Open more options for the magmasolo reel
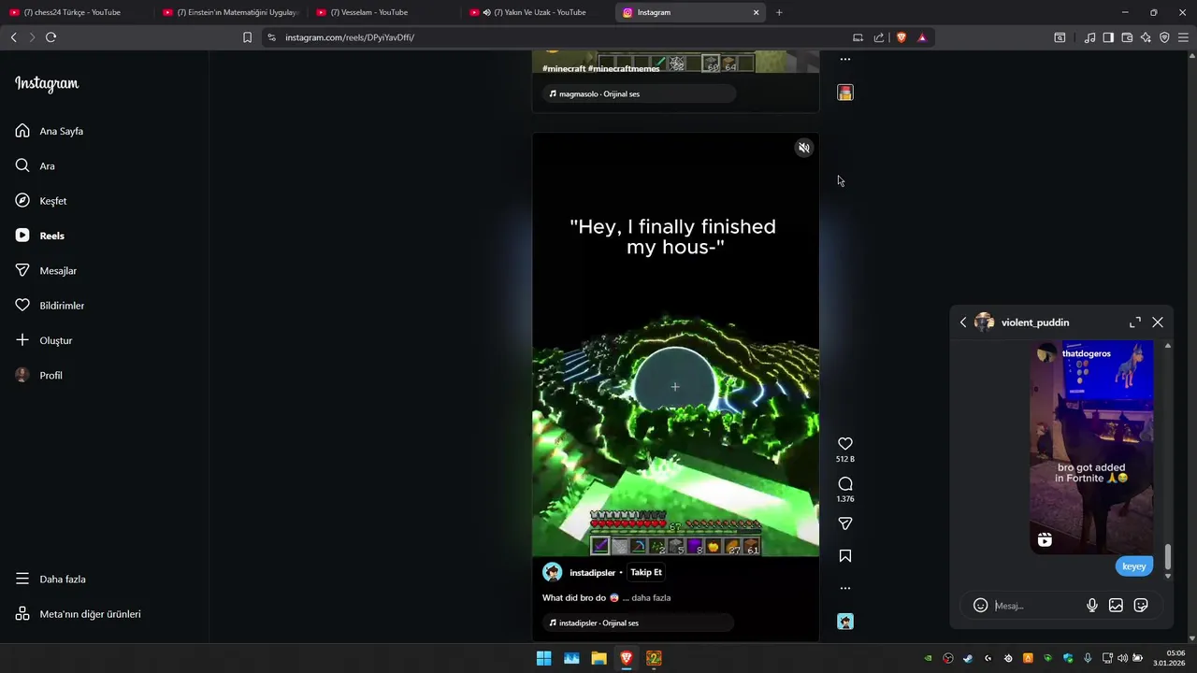1197x673 pixels. point(845,59)
